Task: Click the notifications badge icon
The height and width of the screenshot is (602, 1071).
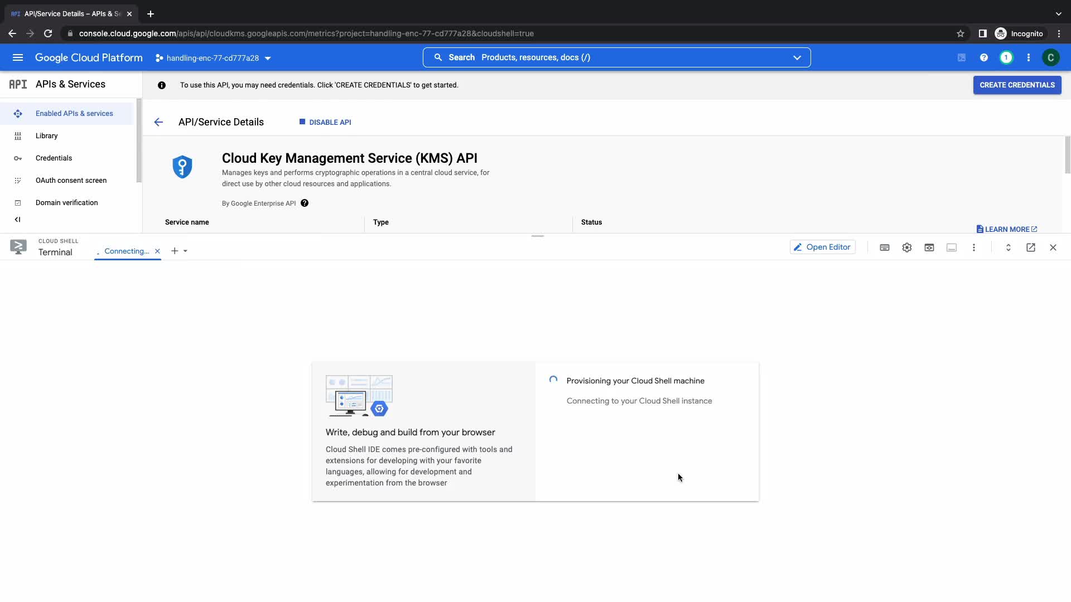Action: tap(1006, 57)
